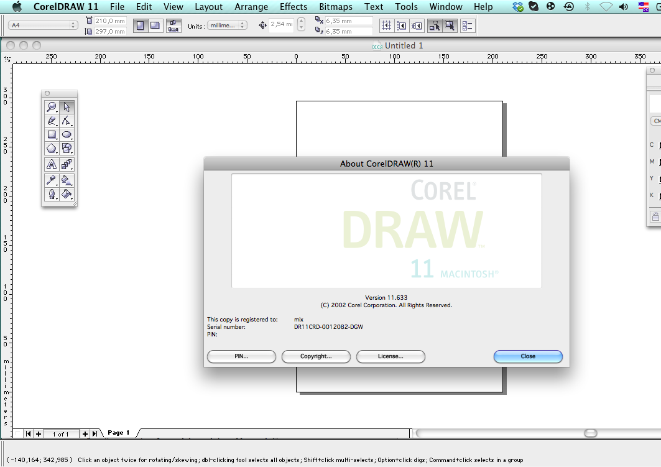Choose the Freehand drawing tool
The image size is (661, 467).
(x=52, y=121)
